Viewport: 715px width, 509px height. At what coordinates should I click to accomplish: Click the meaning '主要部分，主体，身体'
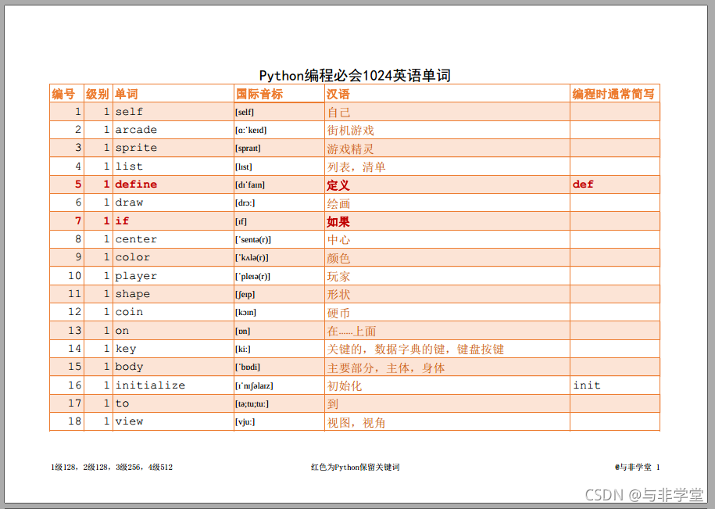pos(386,367)
